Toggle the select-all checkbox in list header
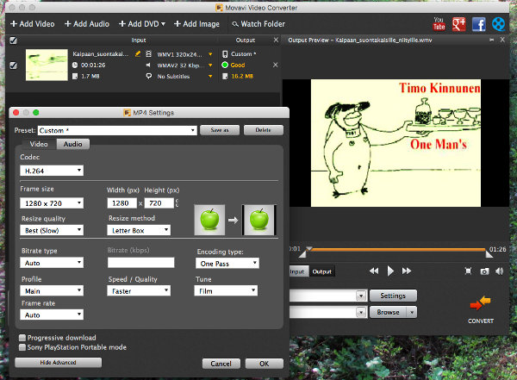 [x=13, y=40]
